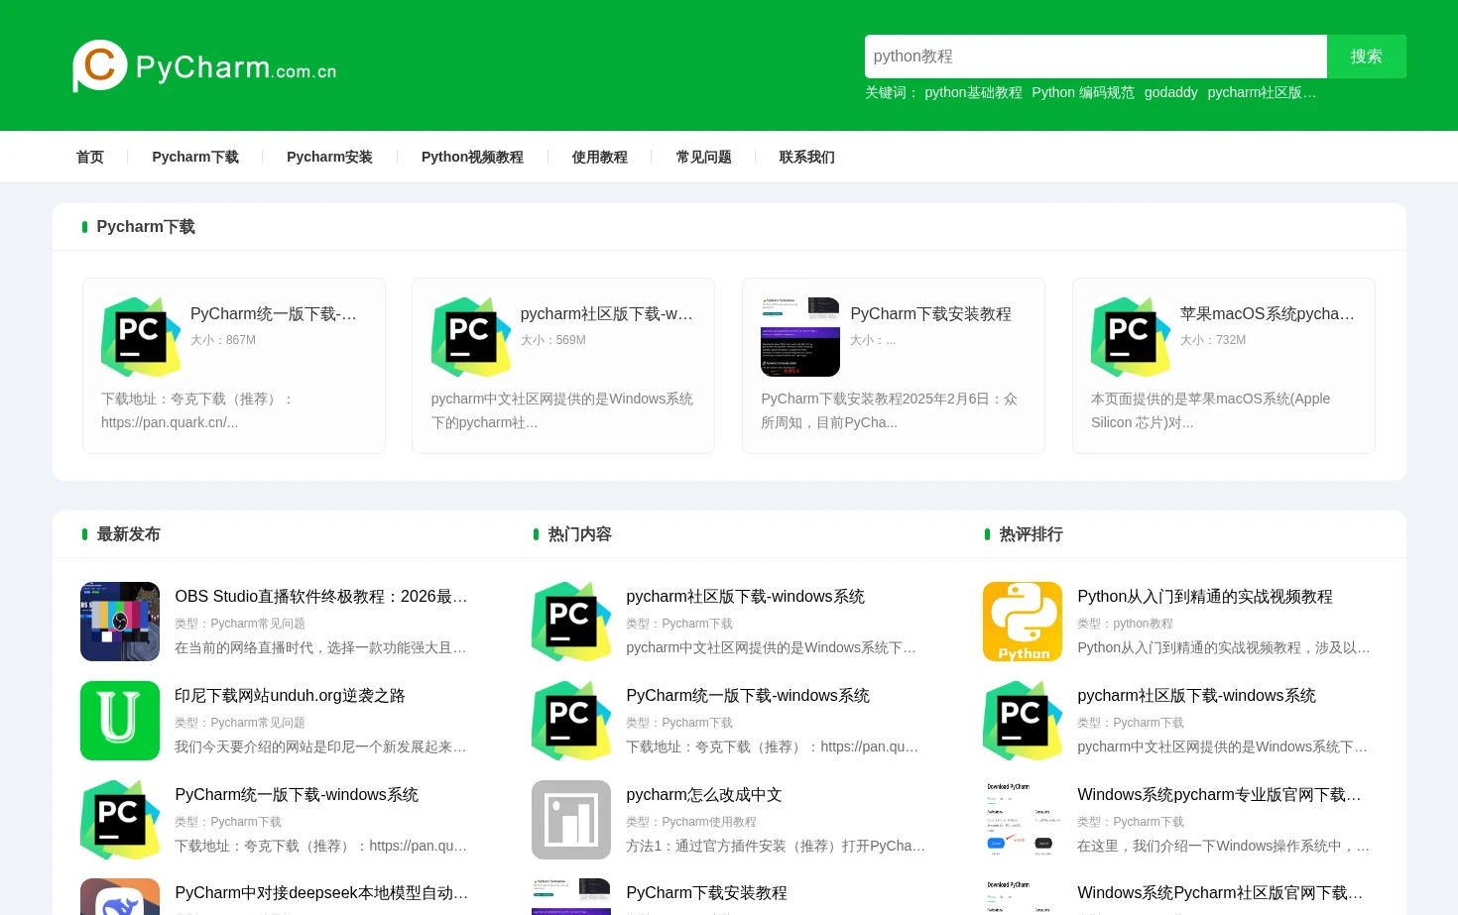Click 类型：Pycharm常见问题 label under OBS Studio

[x=240, y=624]
